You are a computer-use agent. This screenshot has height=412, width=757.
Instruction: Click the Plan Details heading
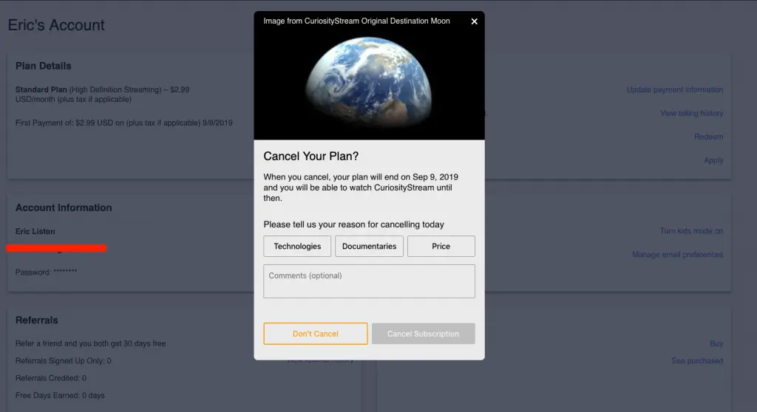pyautogui.click(x=44, y=66)
